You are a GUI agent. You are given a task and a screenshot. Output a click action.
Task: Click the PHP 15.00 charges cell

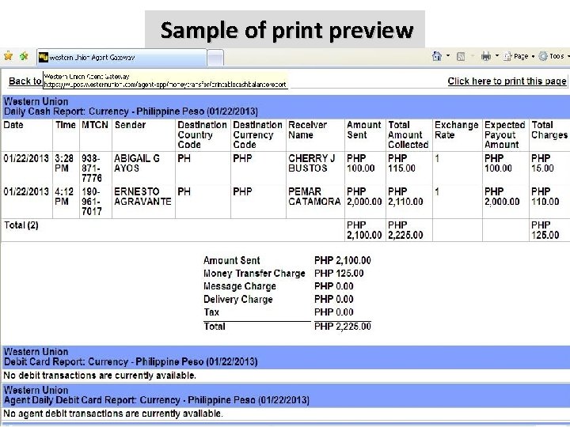pyautogui.click(x=542, y=163)
